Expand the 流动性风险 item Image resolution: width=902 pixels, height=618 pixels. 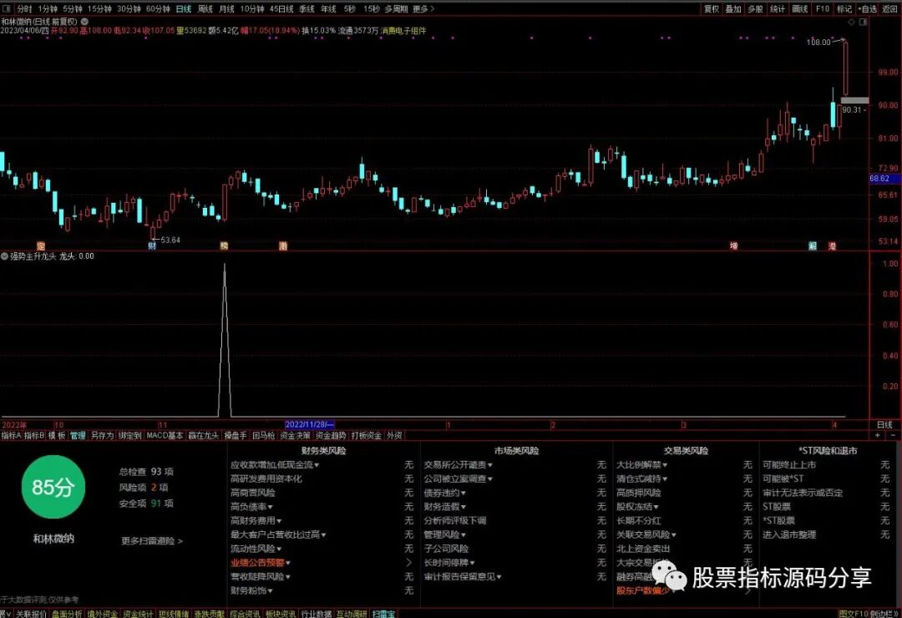point(256,549)
